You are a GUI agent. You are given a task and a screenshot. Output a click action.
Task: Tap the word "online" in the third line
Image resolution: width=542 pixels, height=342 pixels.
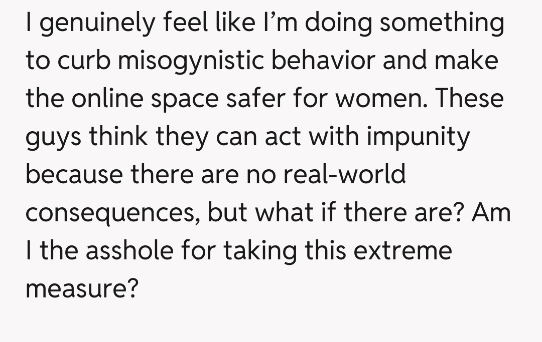click(110, 99)
